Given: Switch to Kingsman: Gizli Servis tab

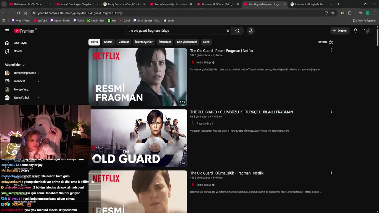Looking at the screenshot, I should [x=218, y=4].
